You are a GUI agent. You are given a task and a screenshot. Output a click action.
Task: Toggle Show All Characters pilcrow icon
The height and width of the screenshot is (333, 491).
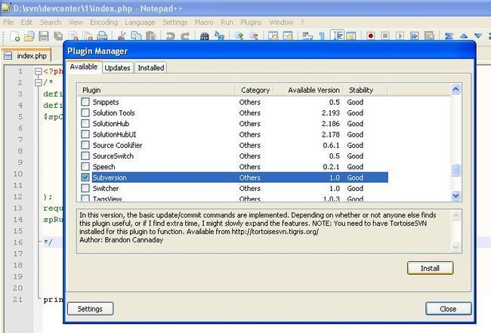(322, 36)
